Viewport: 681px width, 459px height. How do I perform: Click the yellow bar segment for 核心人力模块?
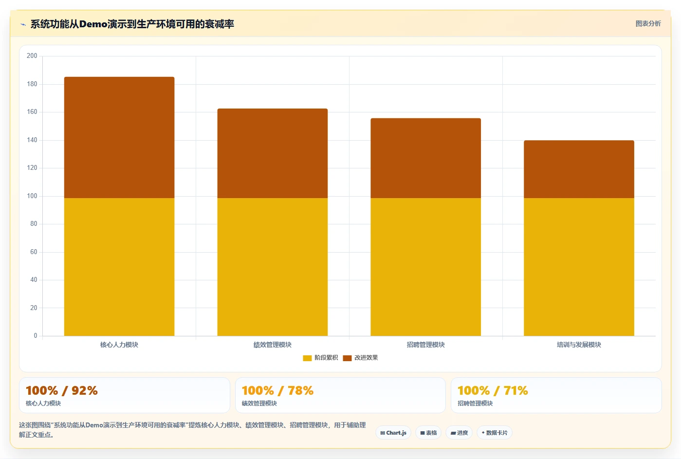(x=119, y=267)
